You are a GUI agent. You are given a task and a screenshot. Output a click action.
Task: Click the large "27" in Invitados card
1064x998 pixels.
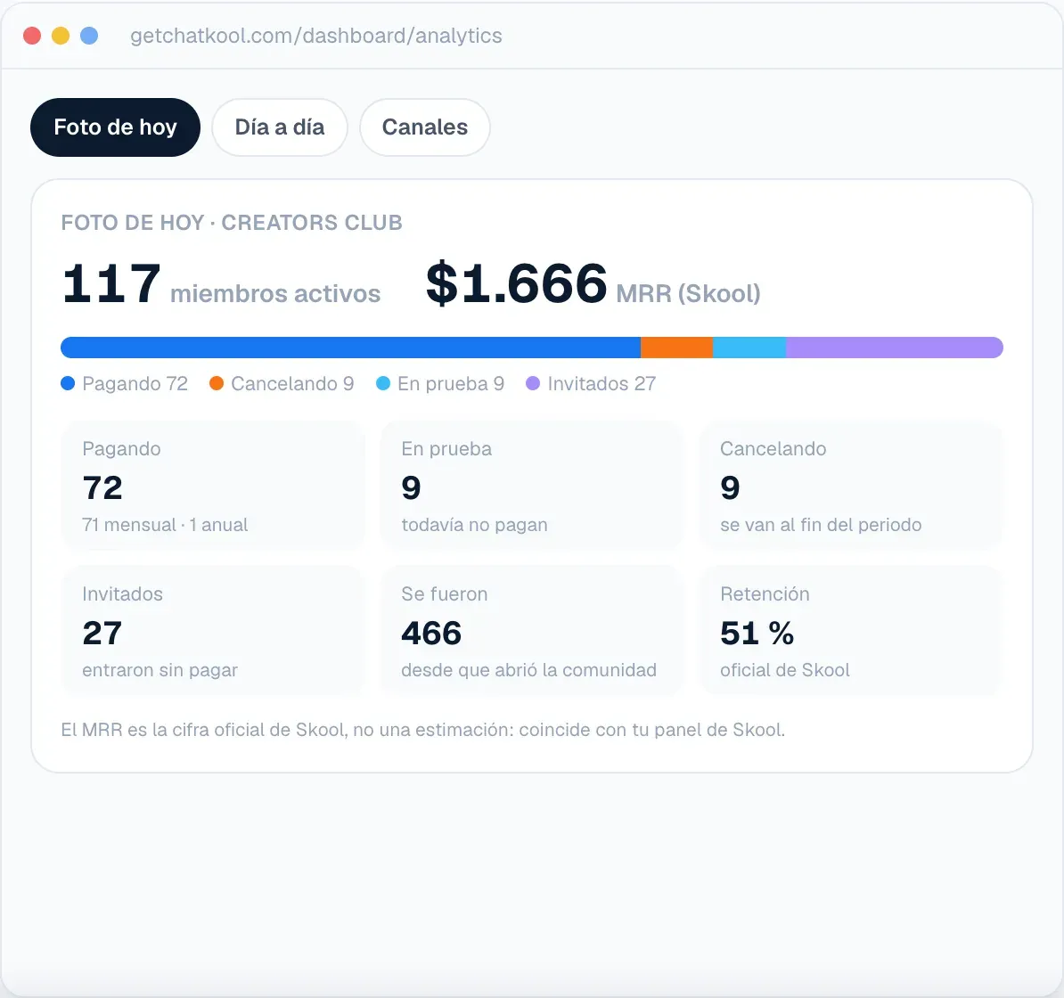(x=102, y=633)
